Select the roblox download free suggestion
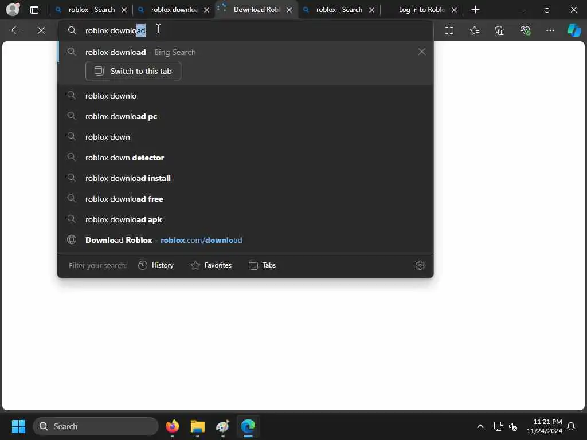The width and height of the screenshot is (587, 440). (245, 199)
